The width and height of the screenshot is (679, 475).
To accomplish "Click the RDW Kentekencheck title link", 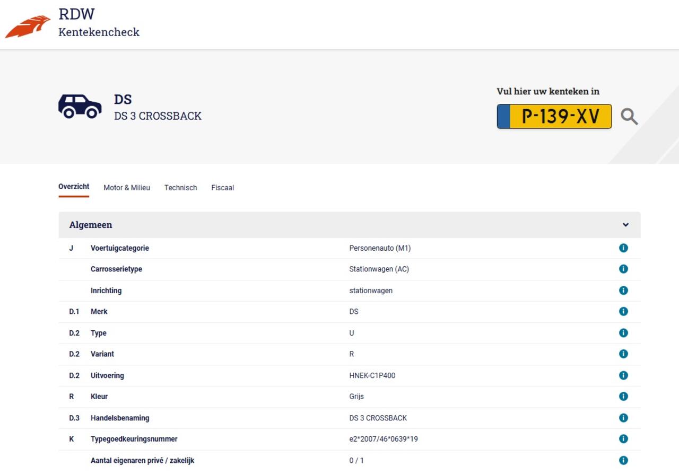I will 99,23.
